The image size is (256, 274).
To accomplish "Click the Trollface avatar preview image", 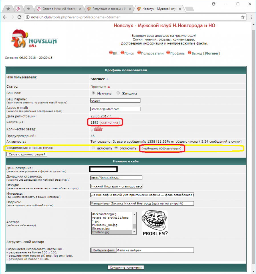I will coord(154,223).
